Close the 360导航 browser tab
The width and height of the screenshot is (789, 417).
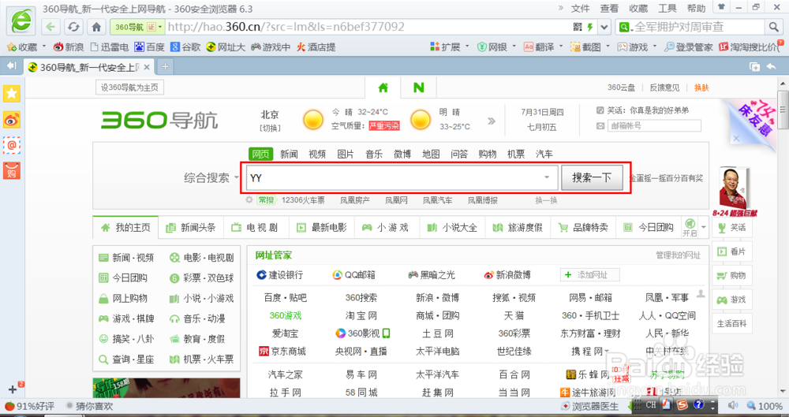pyautogui.click(x=147, y=67)
